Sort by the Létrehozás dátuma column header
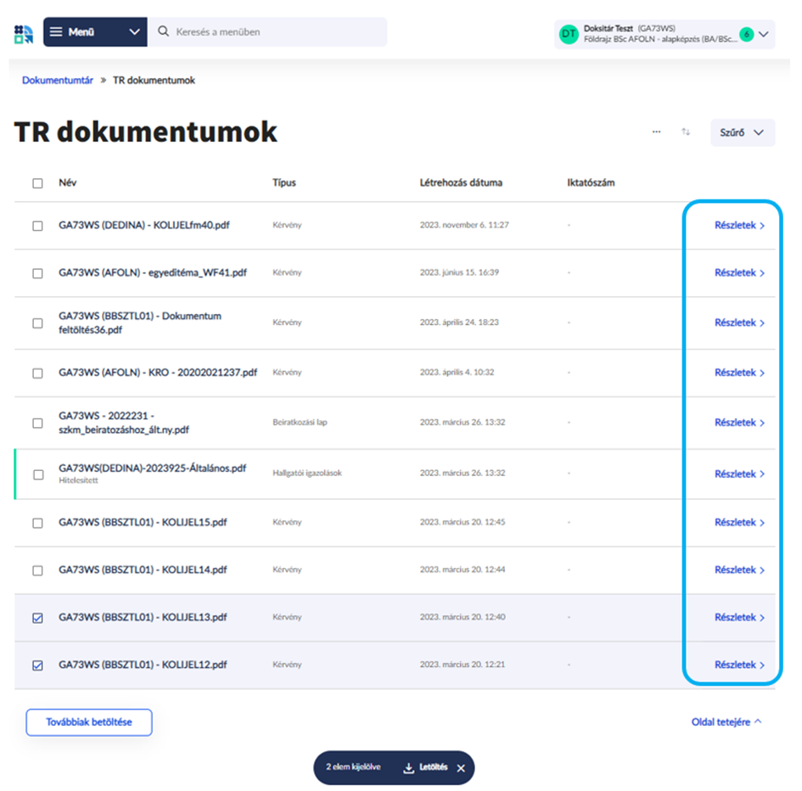 point(461,182)
